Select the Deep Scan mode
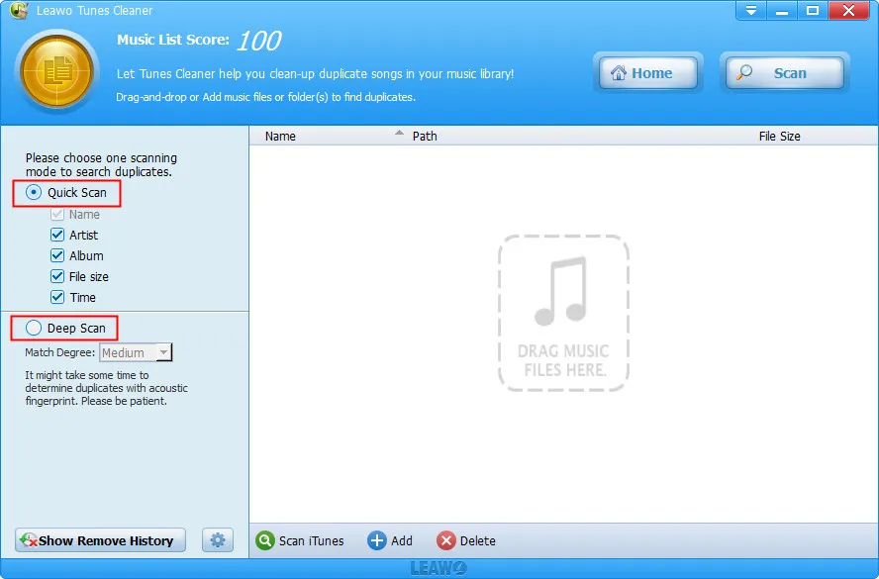 coord(65,328)
